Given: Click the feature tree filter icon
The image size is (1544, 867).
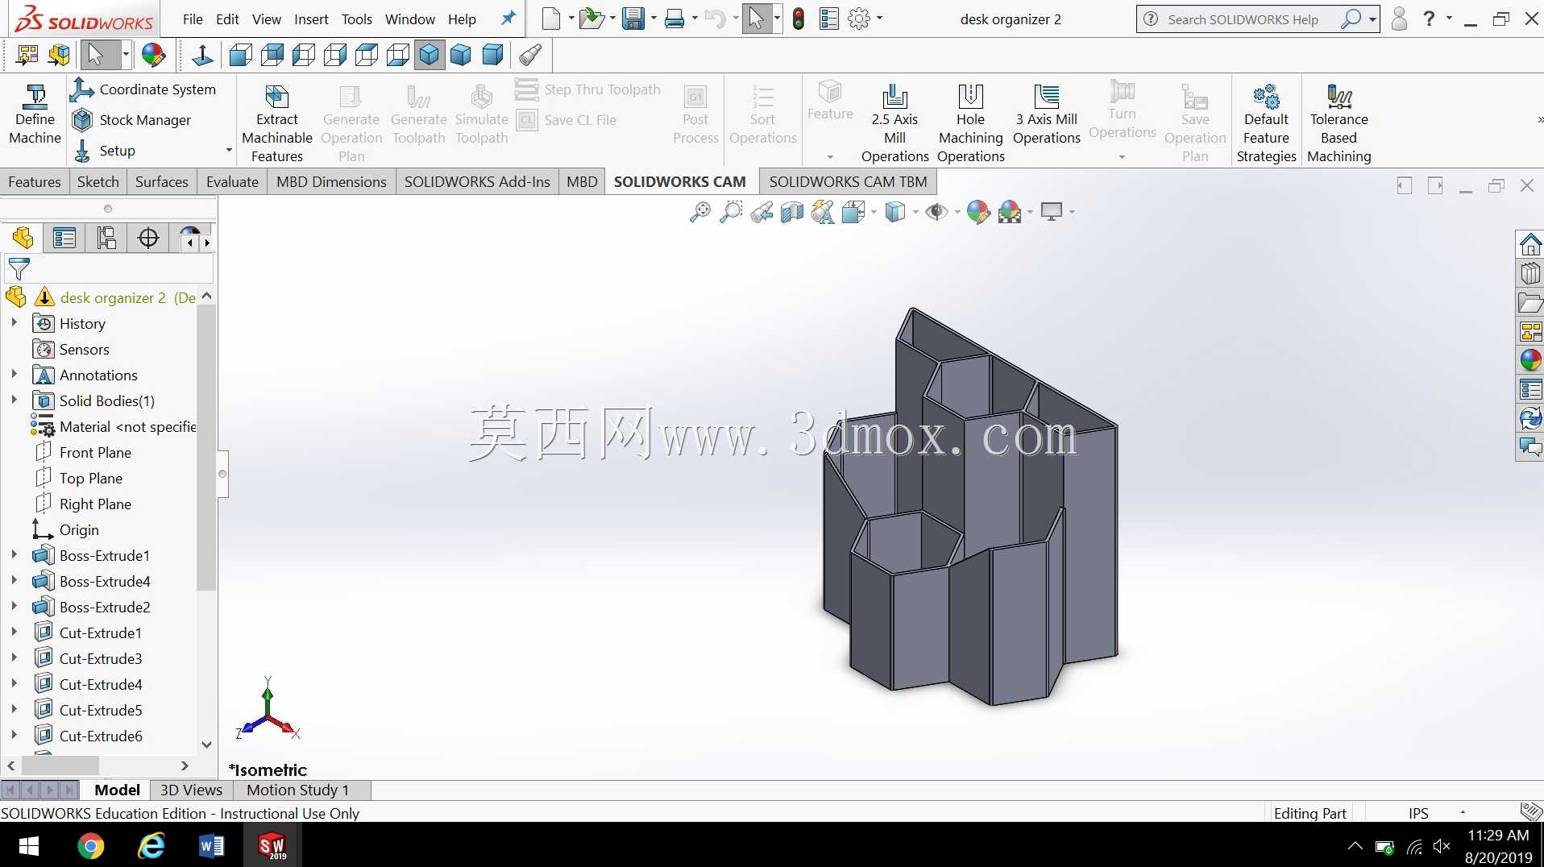Looking at the screenshot, I should tap(19, 268).
